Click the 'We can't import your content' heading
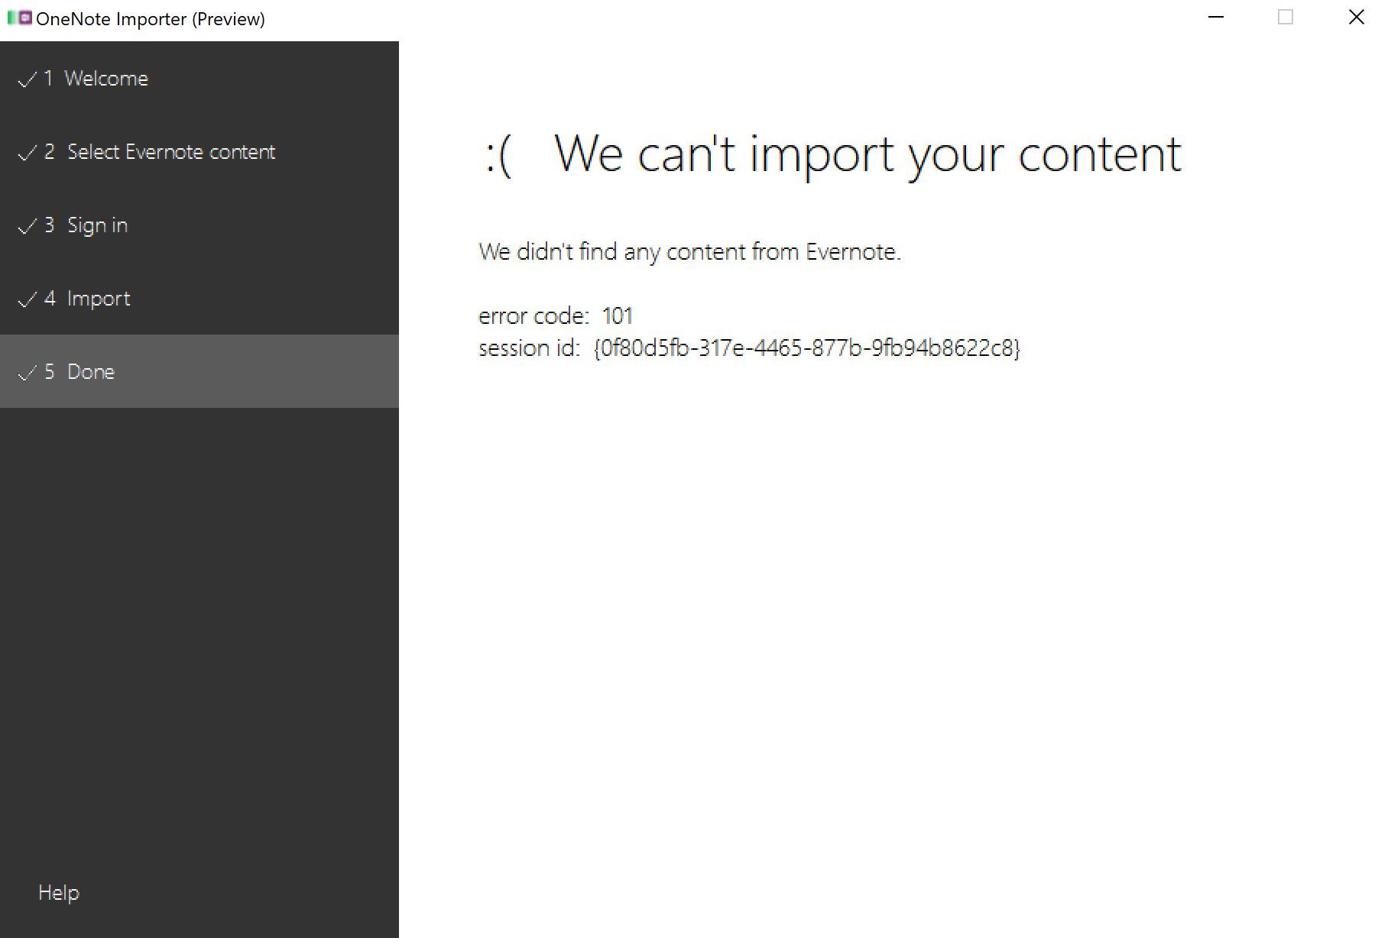This screenshot has width=1388, height=938. [x=867, y=154]
